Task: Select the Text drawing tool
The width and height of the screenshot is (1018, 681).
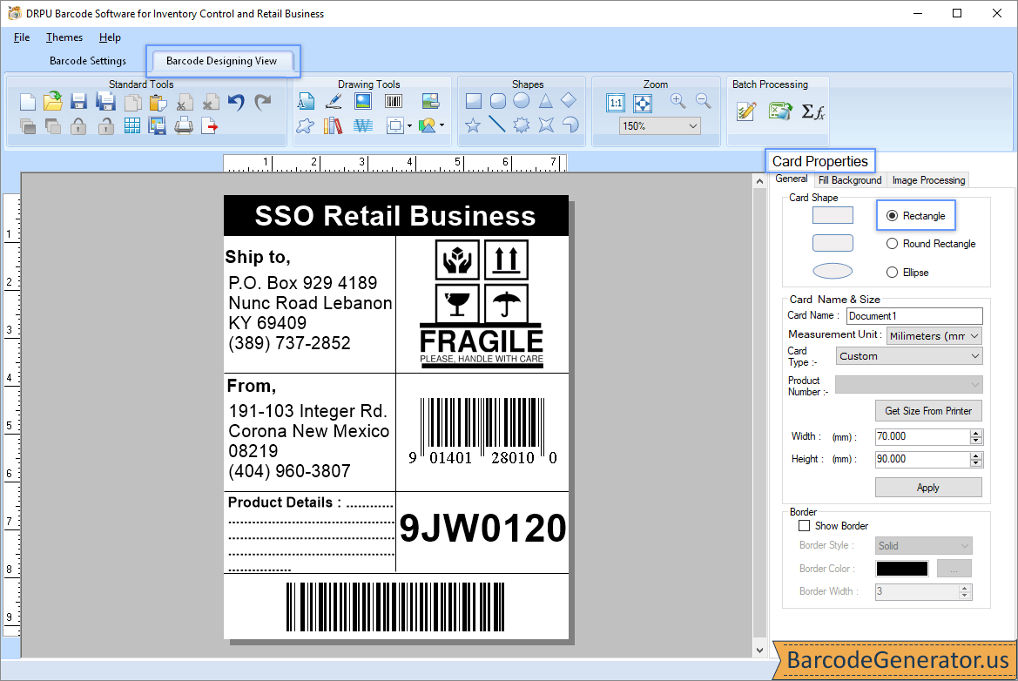Action: [306, 101]
